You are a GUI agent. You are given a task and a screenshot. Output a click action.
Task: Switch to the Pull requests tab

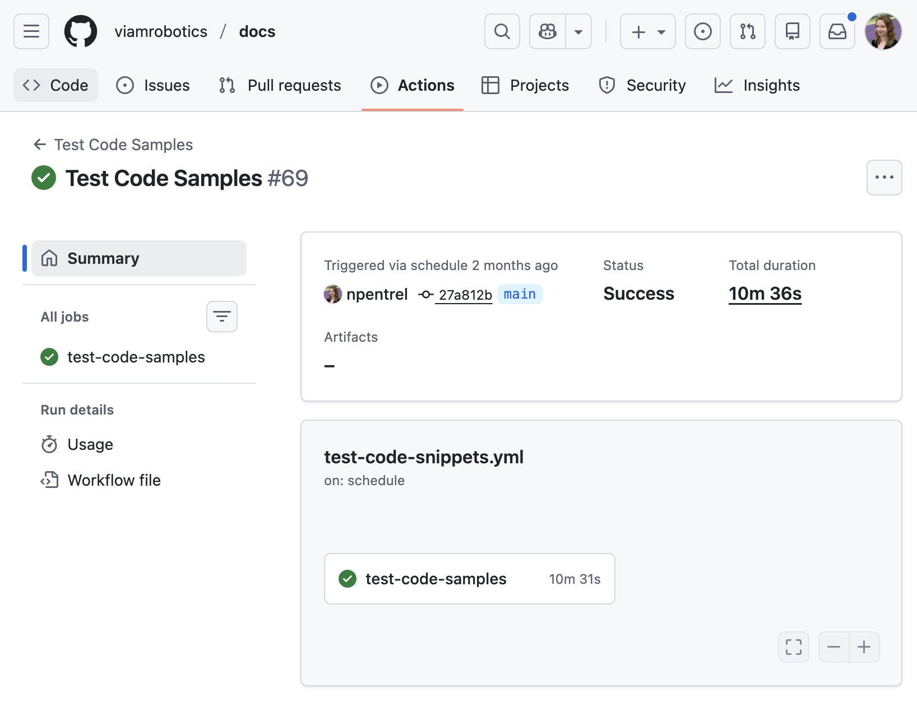280,85
